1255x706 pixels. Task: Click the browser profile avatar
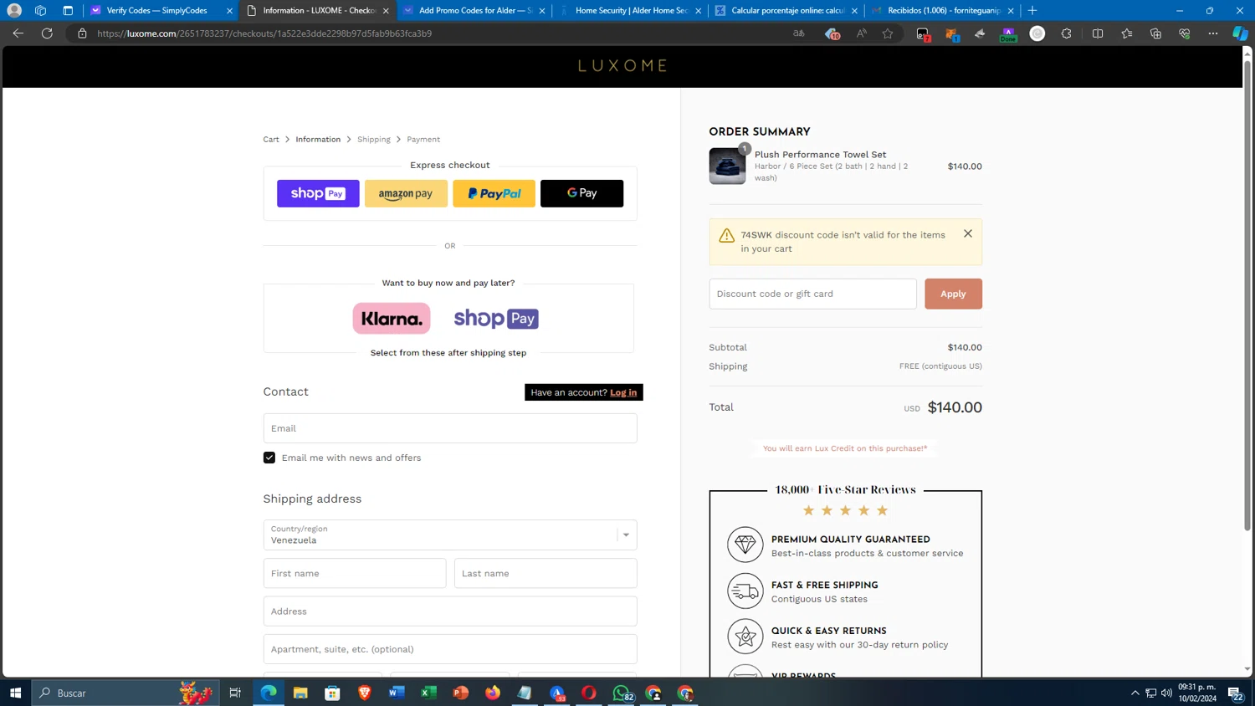pyautogui.click(x=14, y=11)
